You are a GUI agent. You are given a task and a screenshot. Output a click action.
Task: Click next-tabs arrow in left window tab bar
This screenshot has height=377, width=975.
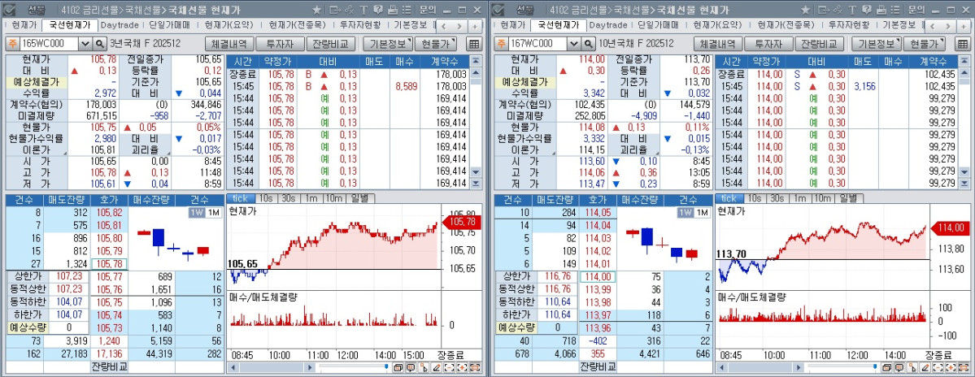(459, 26)
